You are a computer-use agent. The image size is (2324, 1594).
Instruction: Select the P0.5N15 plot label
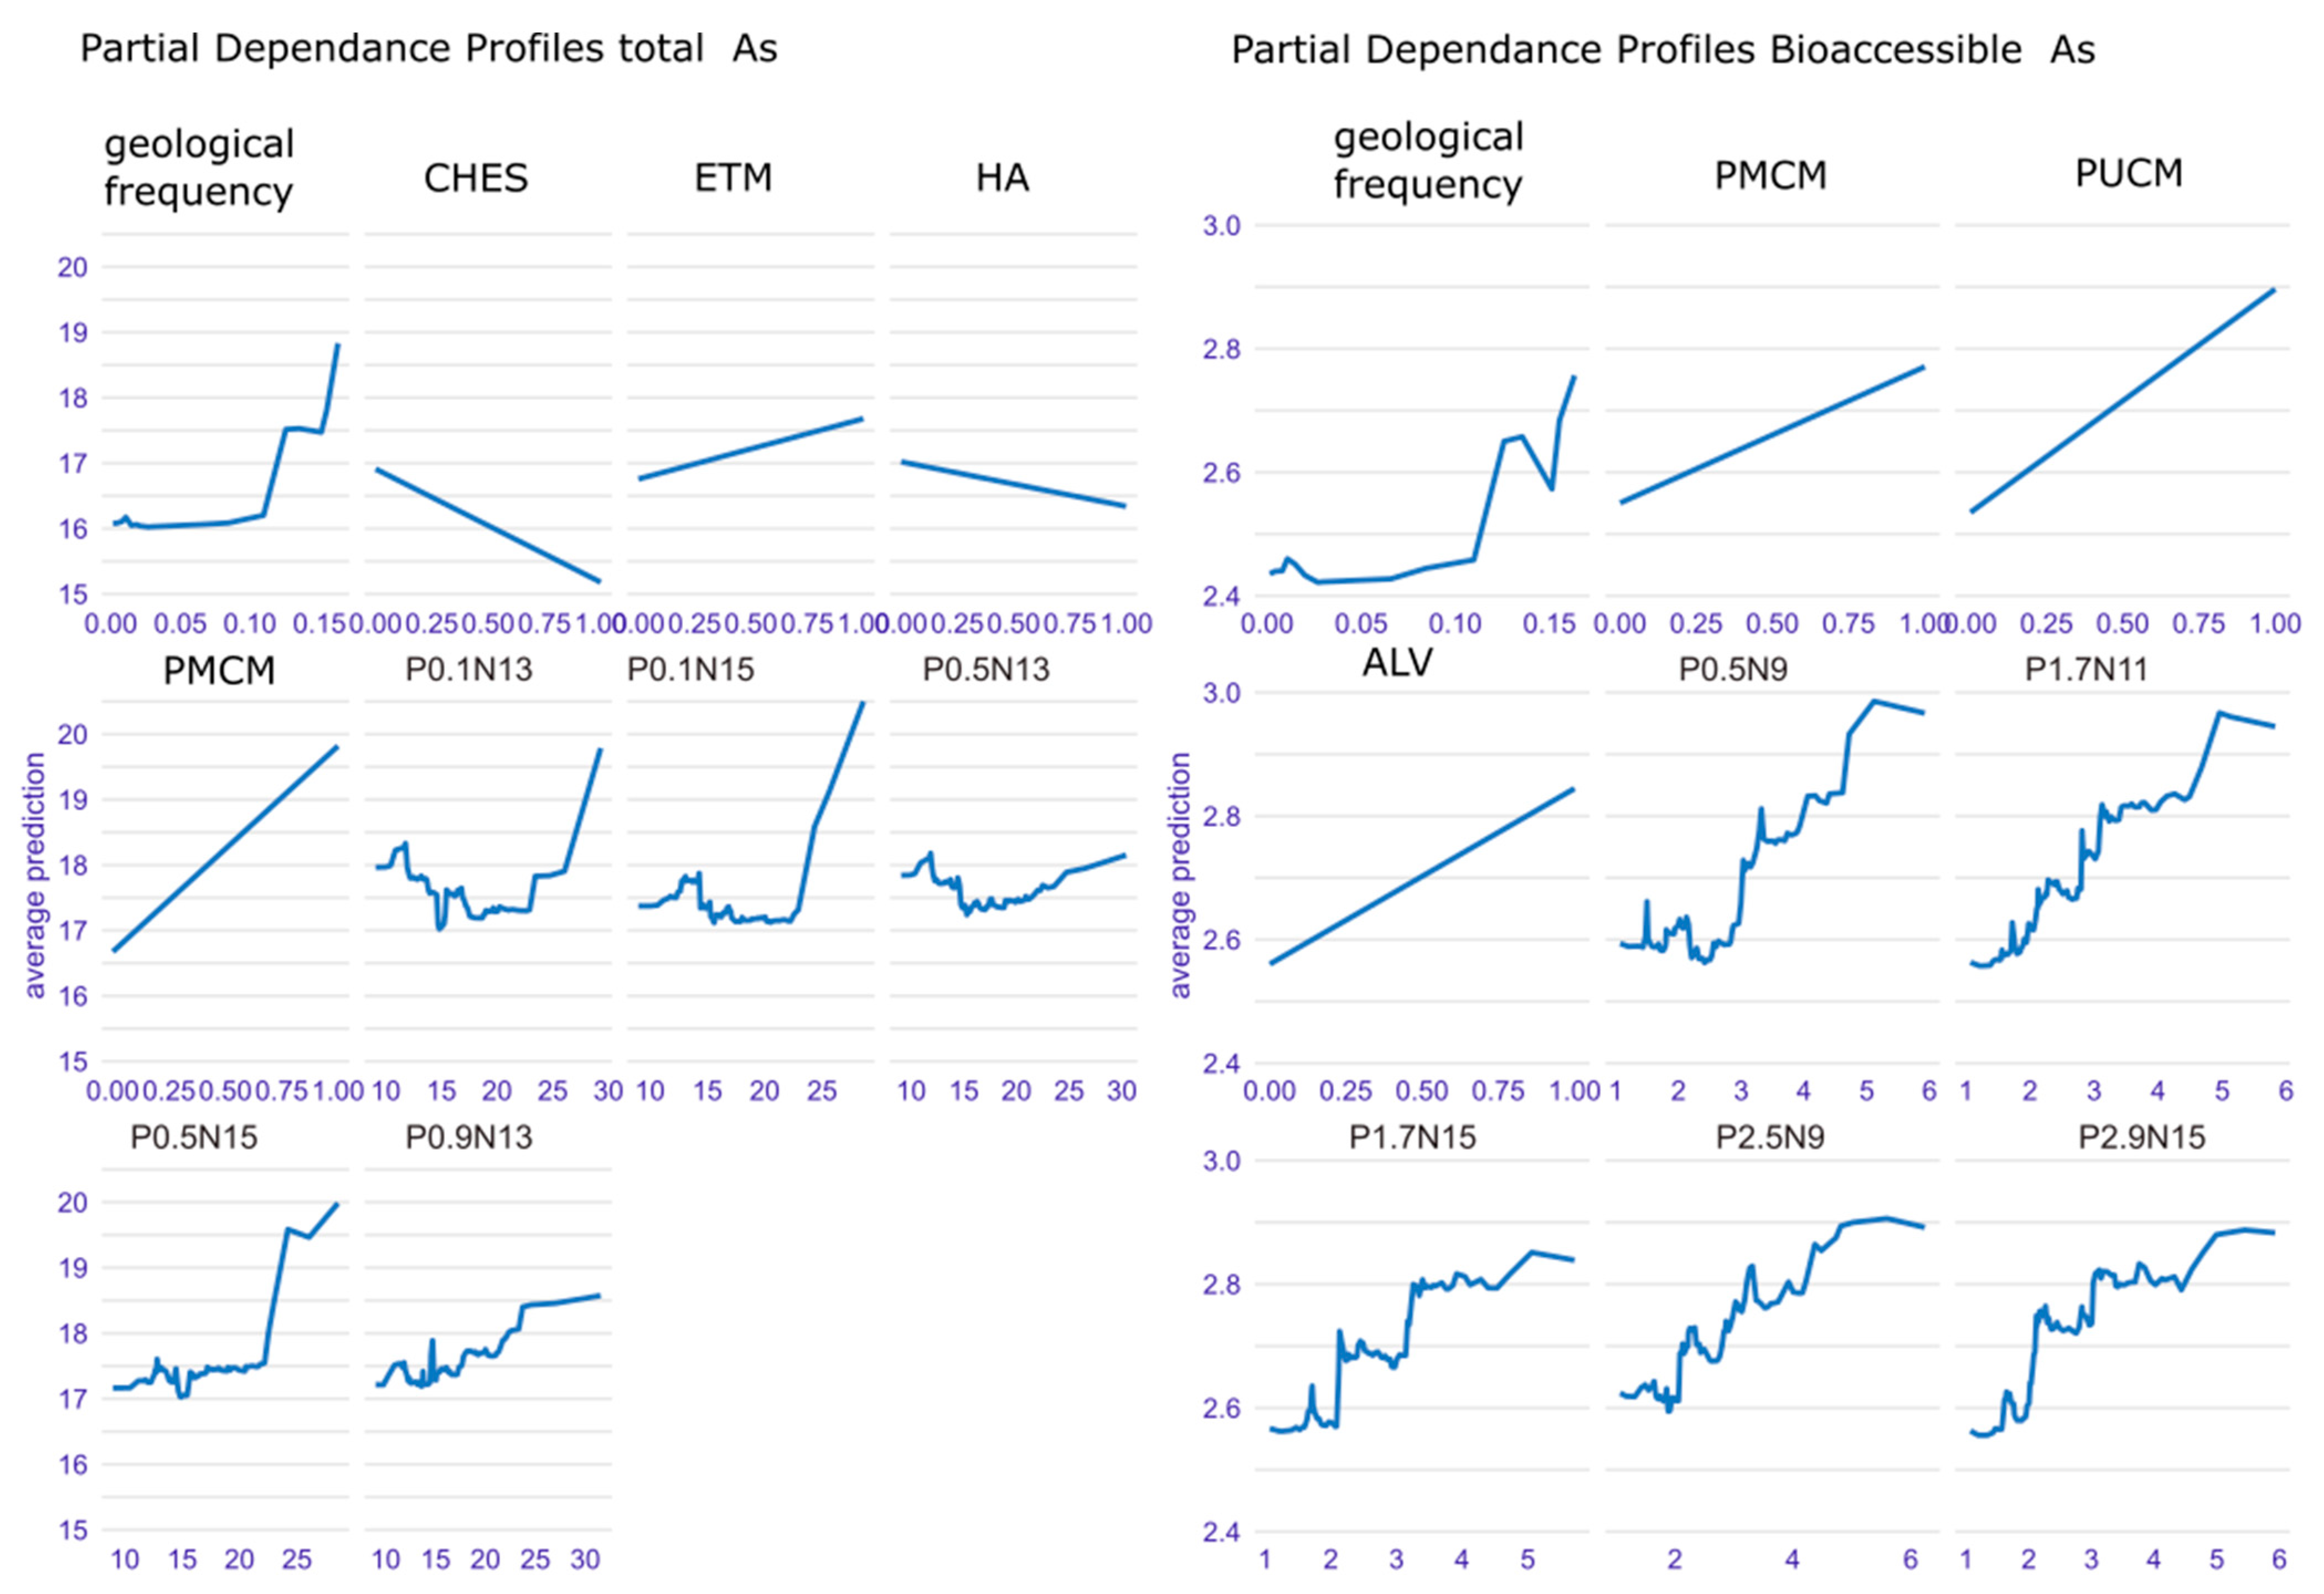tap(194, 1137)
